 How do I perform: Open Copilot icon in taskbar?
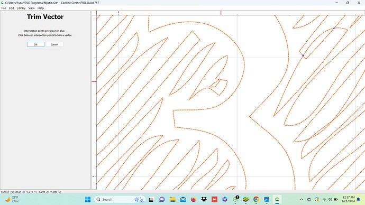[225, 199]
